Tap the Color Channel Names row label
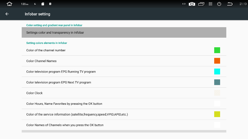 (41, 61)
